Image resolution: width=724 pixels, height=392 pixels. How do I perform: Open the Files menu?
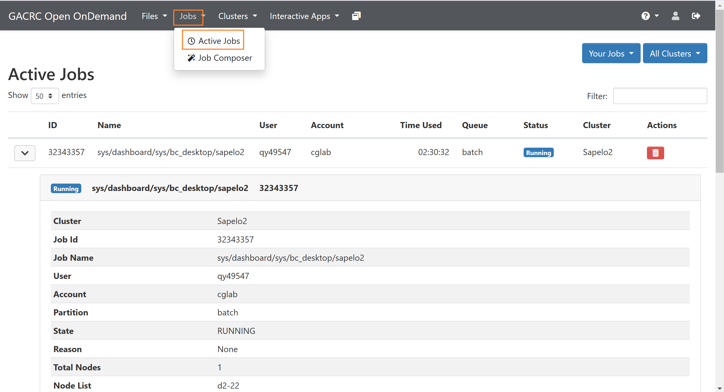coord(154,16)
